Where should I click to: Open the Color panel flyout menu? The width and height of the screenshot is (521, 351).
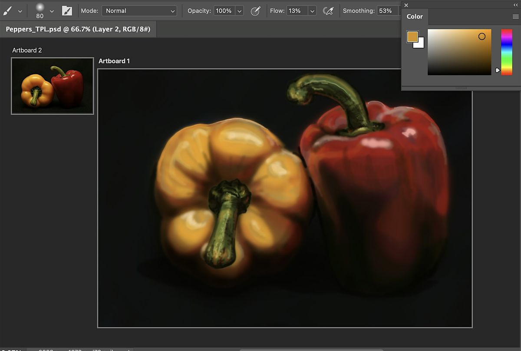coord(515,16)
